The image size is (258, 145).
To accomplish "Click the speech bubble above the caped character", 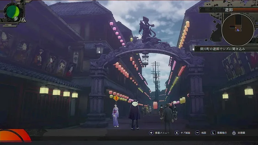I will [x=135, y=103].
